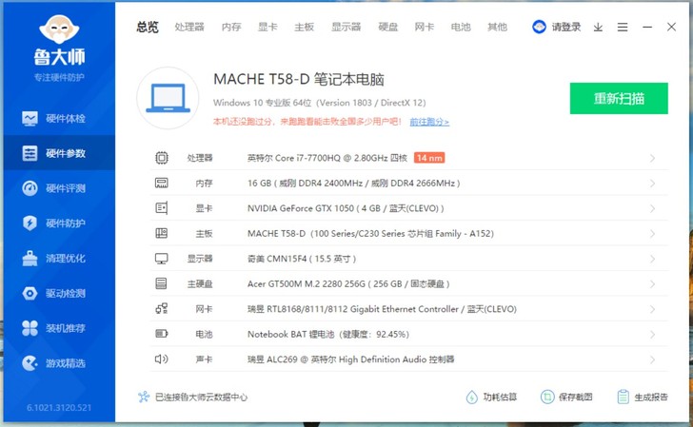The height and width of the screenshot is (427, 693).
Task: Open 功耗估算 power estimate
Action: (491, 397)
